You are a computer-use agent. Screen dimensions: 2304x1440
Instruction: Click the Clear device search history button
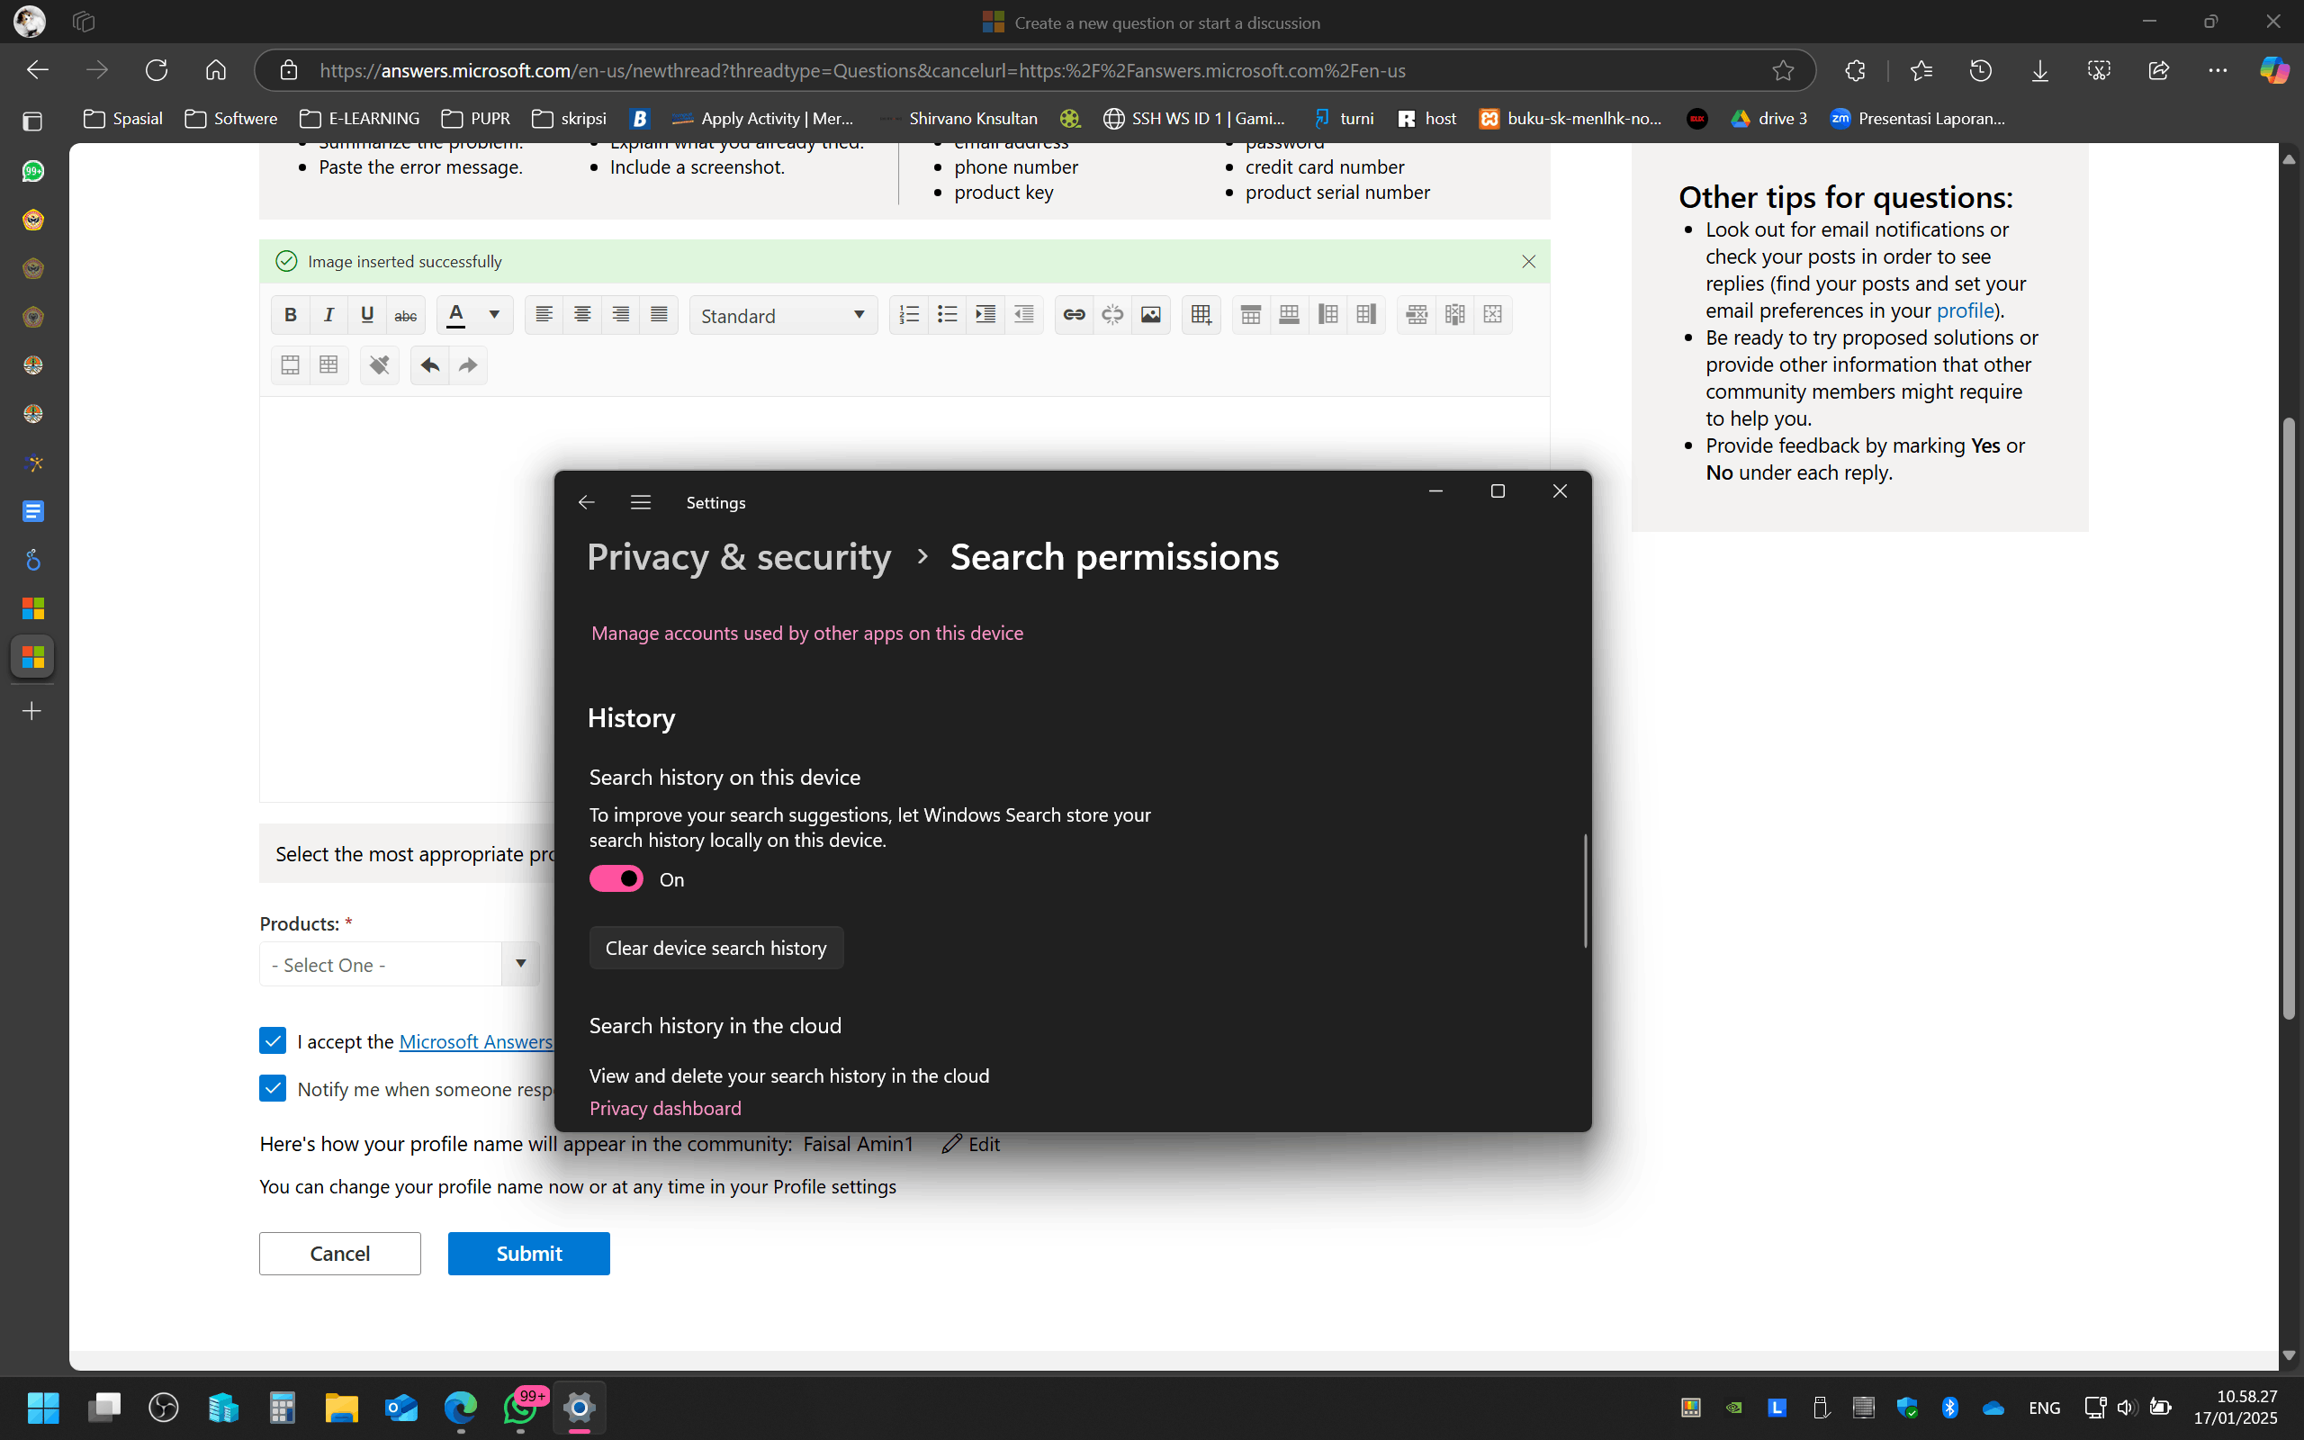click(716, 948)
